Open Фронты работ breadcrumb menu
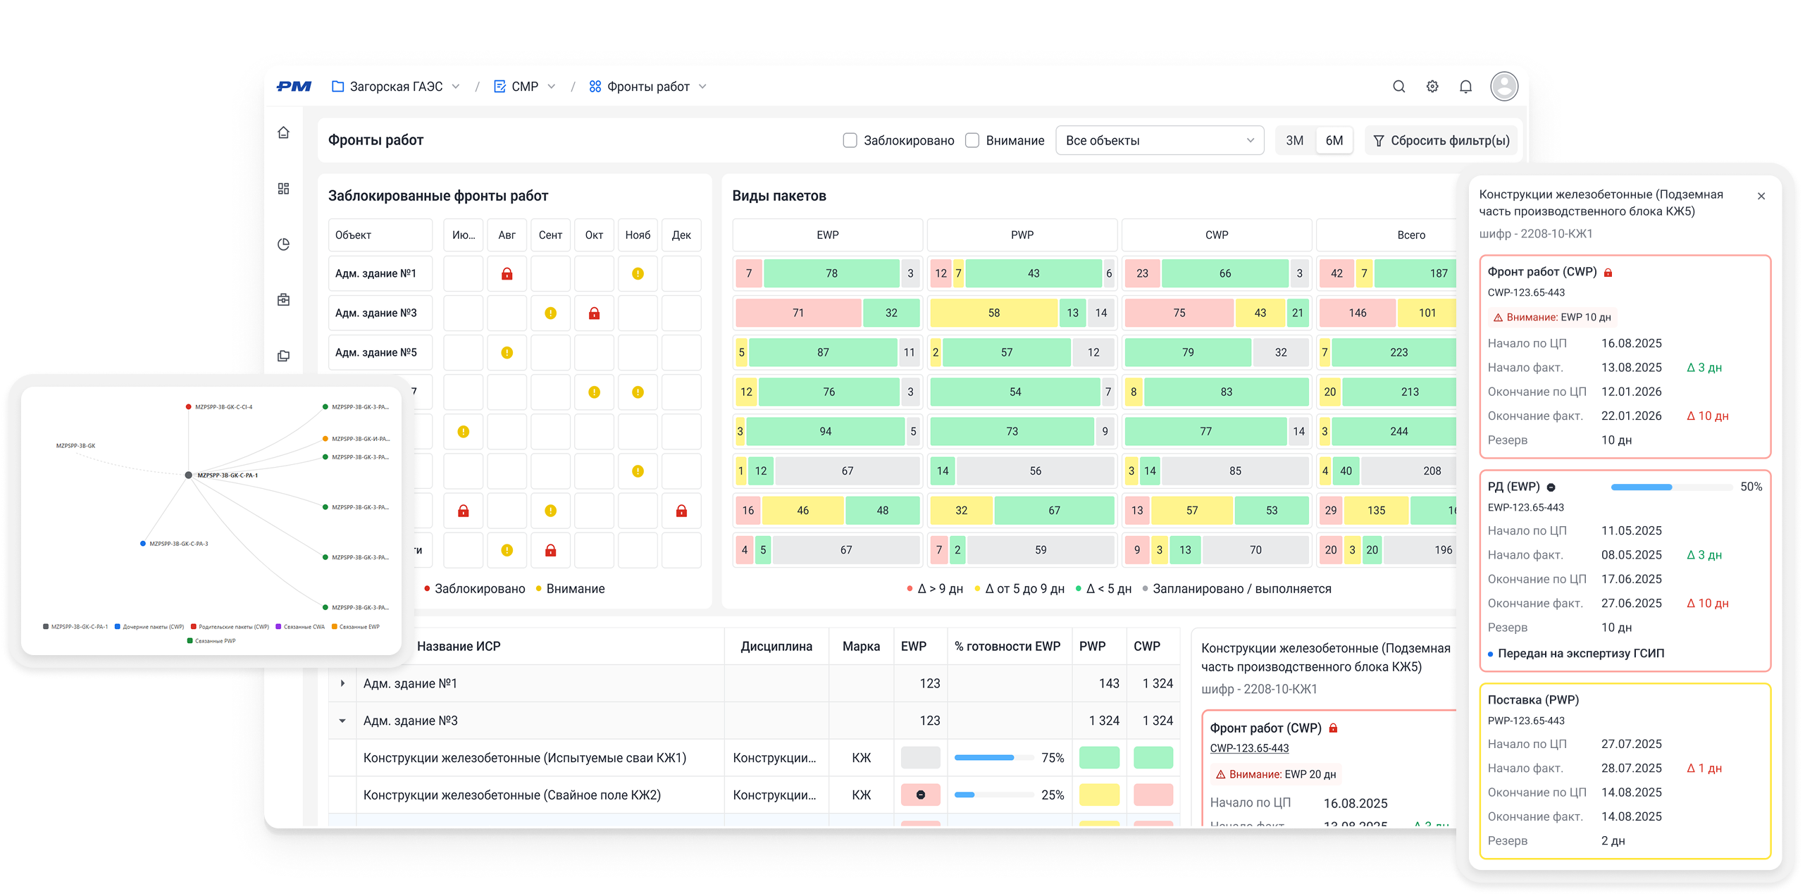The height and width of the screenshot is (896, 1805). click(x=647, y=87)
